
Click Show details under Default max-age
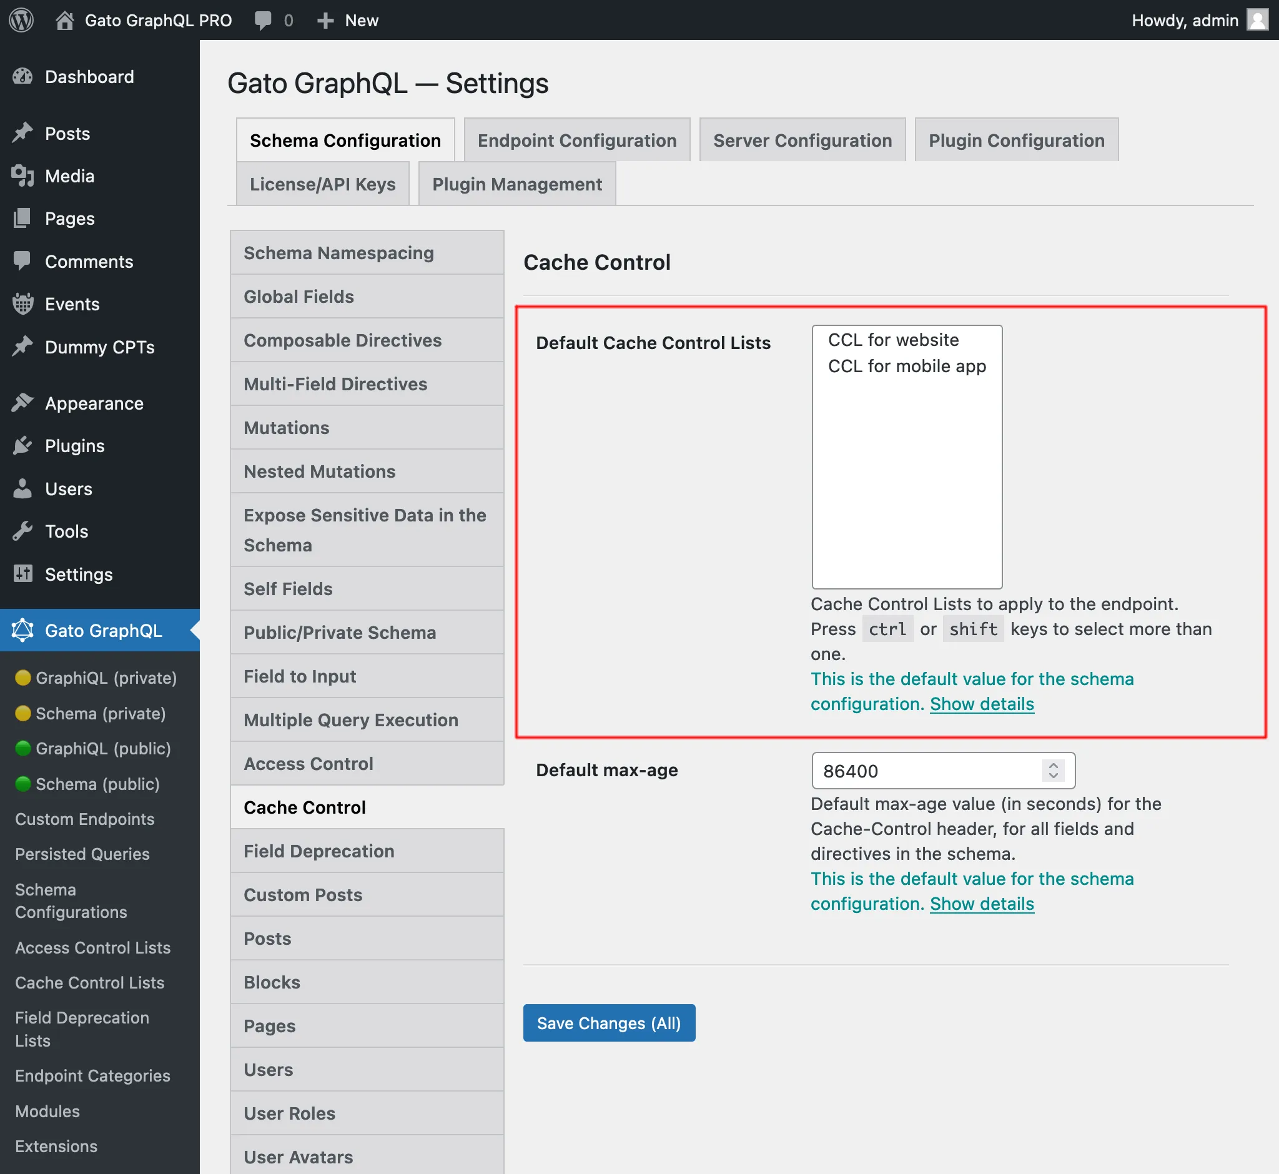click(x=982, y=904)
